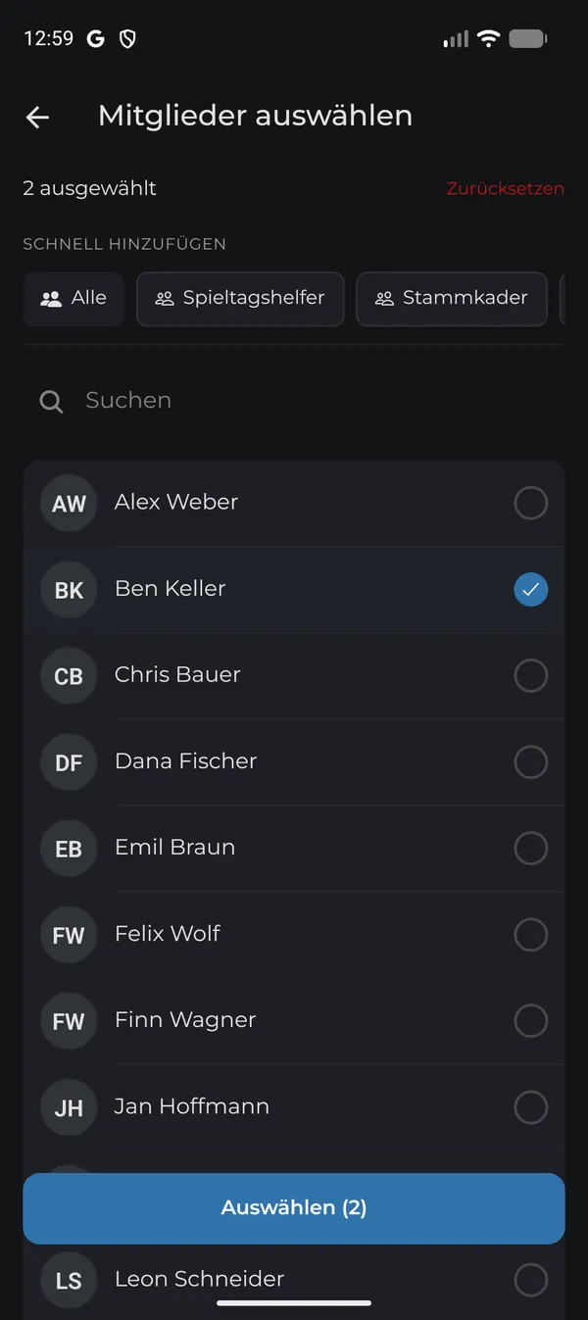Select the Finn Wagner radio circle
This screenshot has width=588, height=1320.
(x=531, y=1020)
